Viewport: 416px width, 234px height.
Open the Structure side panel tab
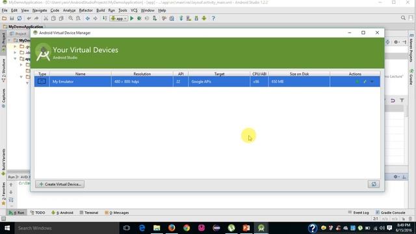[3, 70]
